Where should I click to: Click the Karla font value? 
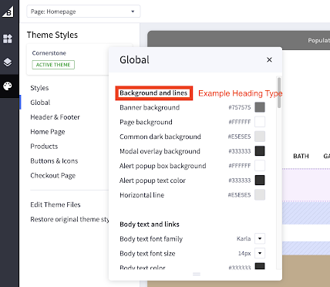(244, 239)
